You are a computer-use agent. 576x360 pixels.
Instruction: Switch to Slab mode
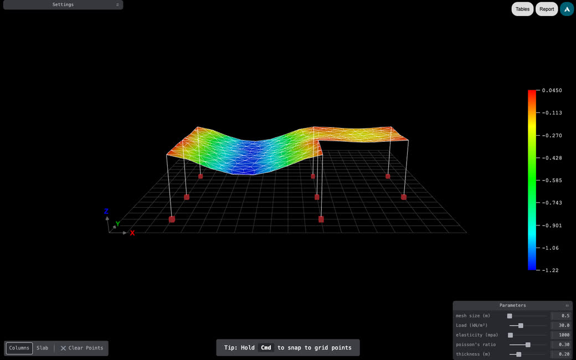[x=42, y=348]
